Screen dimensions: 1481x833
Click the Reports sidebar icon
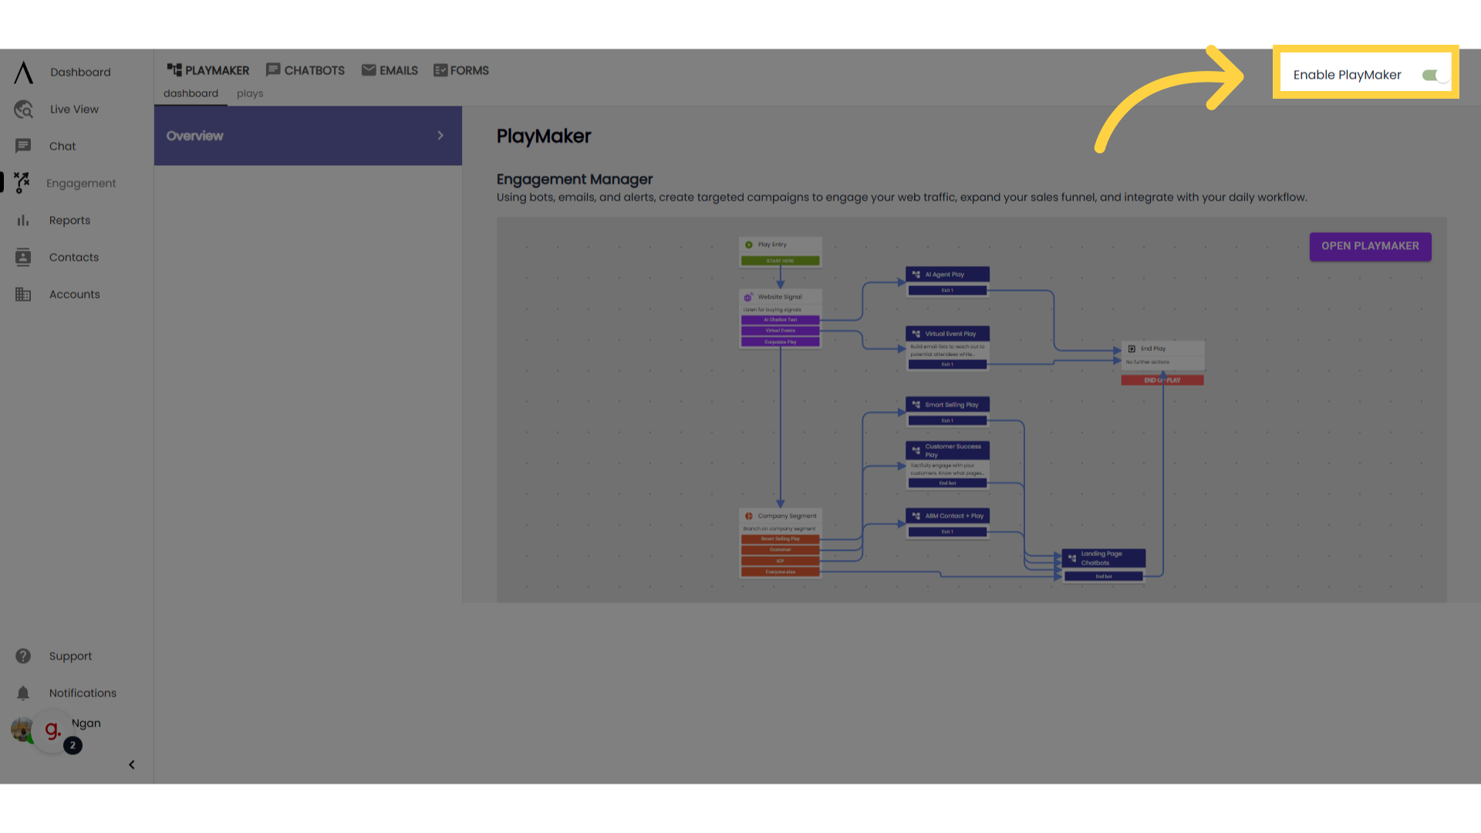pyautogui.click(x=23, y=220)
